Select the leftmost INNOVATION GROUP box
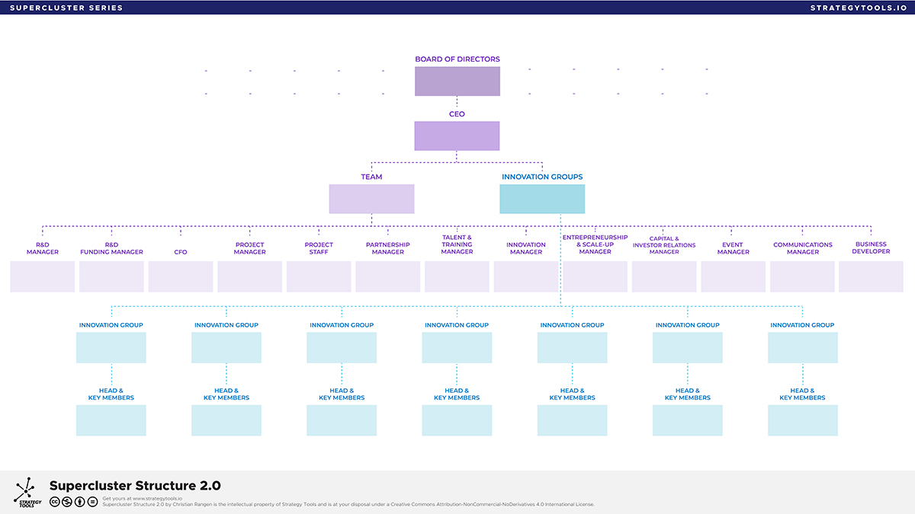This screenshot has width=915, height=514. pos(111,346)
